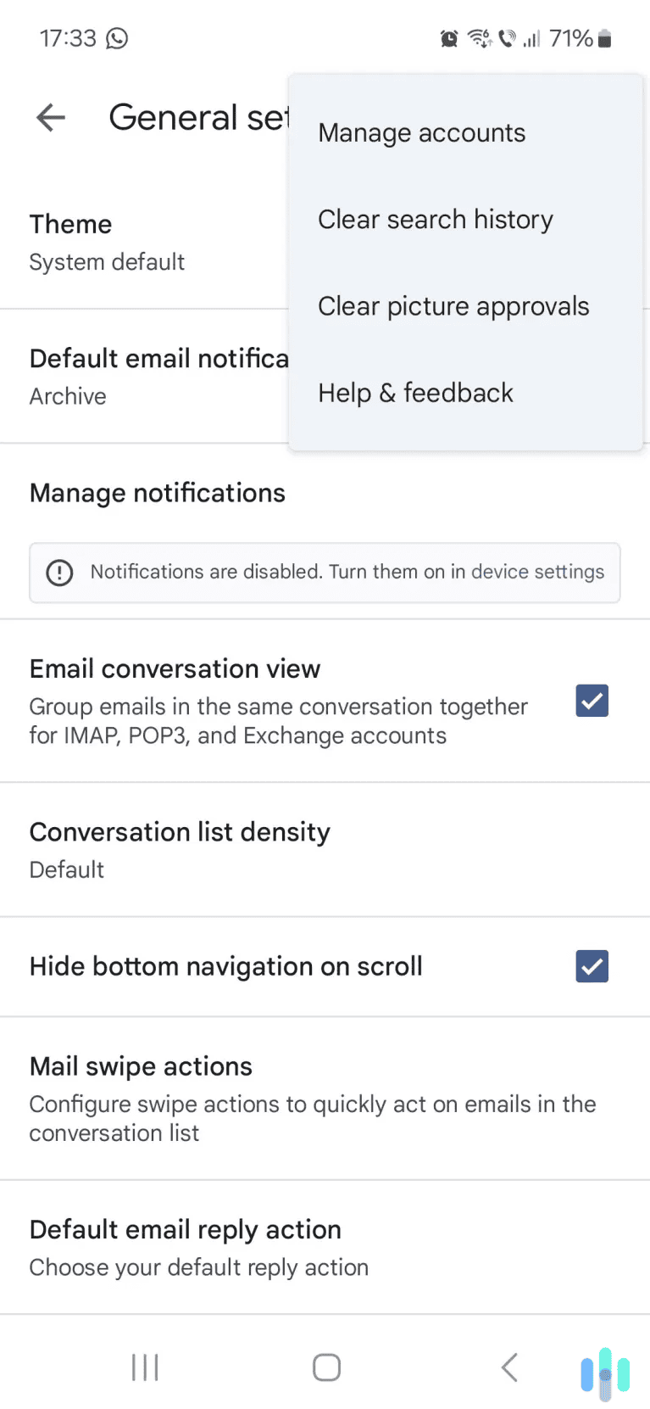This screenshot has width=650, height=1409.
Task: Disable Hide bottom navigation on scroll
Action: [x=592, y=966]
